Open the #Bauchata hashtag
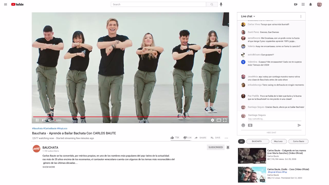The width and height of the screenshot is (329, 185). 37,128
